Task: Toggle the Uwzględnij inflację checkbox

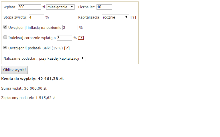Action: pos(5,27)
